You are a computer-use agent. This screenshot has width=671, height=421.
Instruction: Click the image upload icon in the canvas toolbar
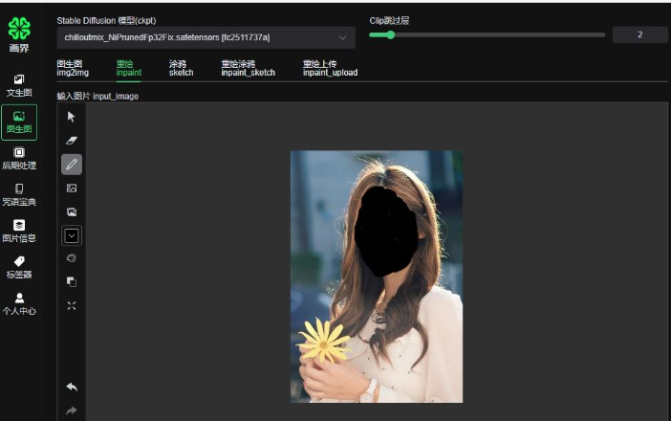click(x=72, y=188)
